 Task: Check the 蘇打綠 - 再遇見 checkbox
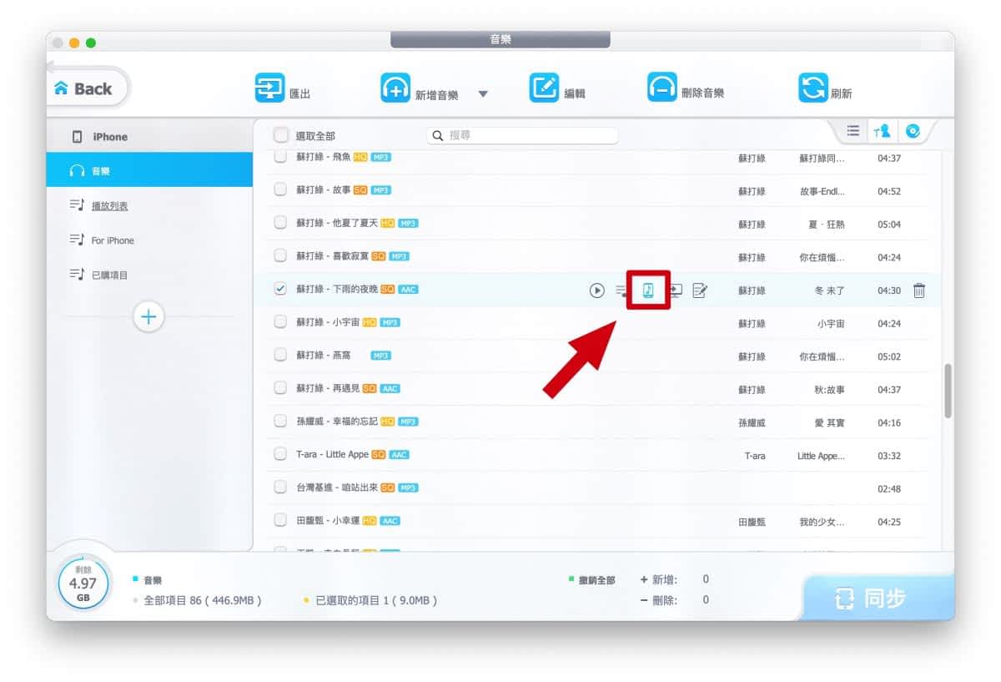[280, 388]
